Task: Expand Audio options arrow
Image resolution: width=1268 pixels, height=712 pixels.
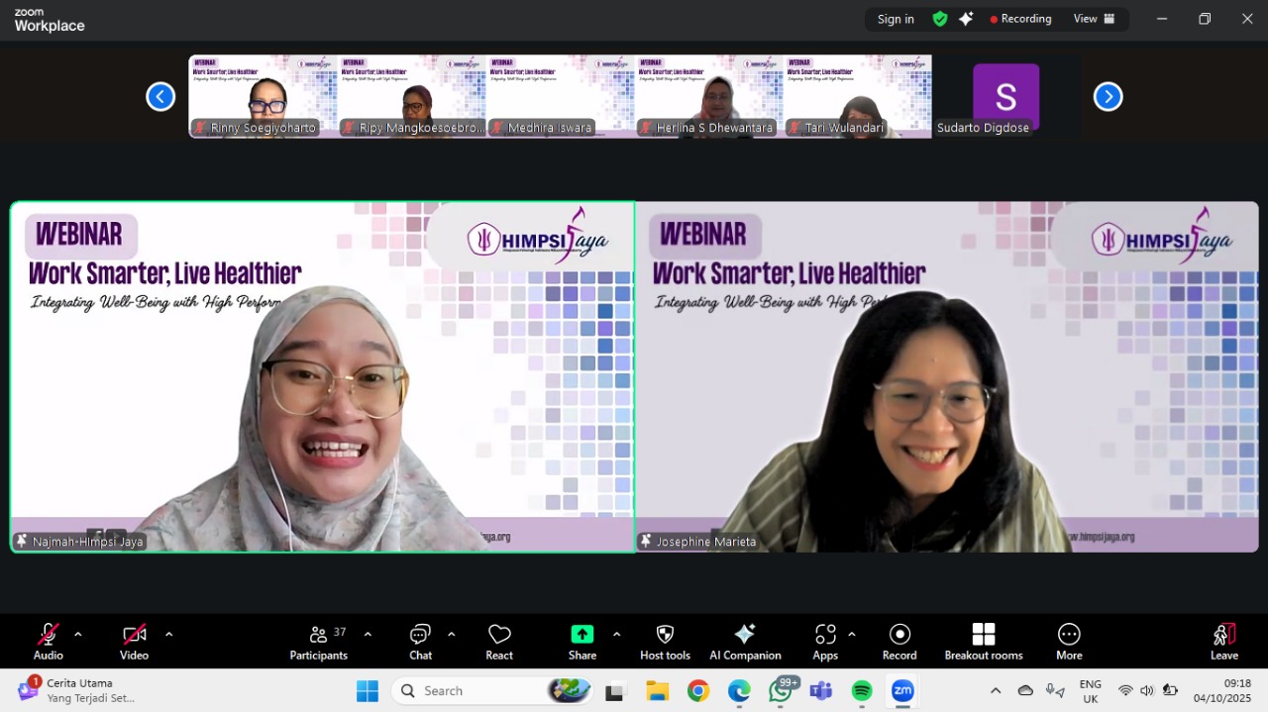Action: [x=78, y=634]
